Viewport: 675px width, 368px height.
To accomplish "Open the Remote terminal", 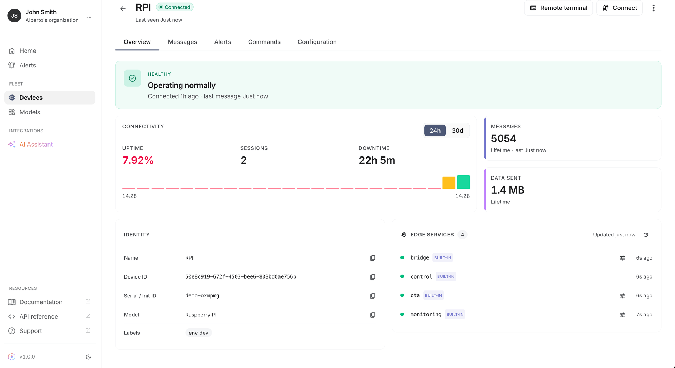I will point(558,8).
